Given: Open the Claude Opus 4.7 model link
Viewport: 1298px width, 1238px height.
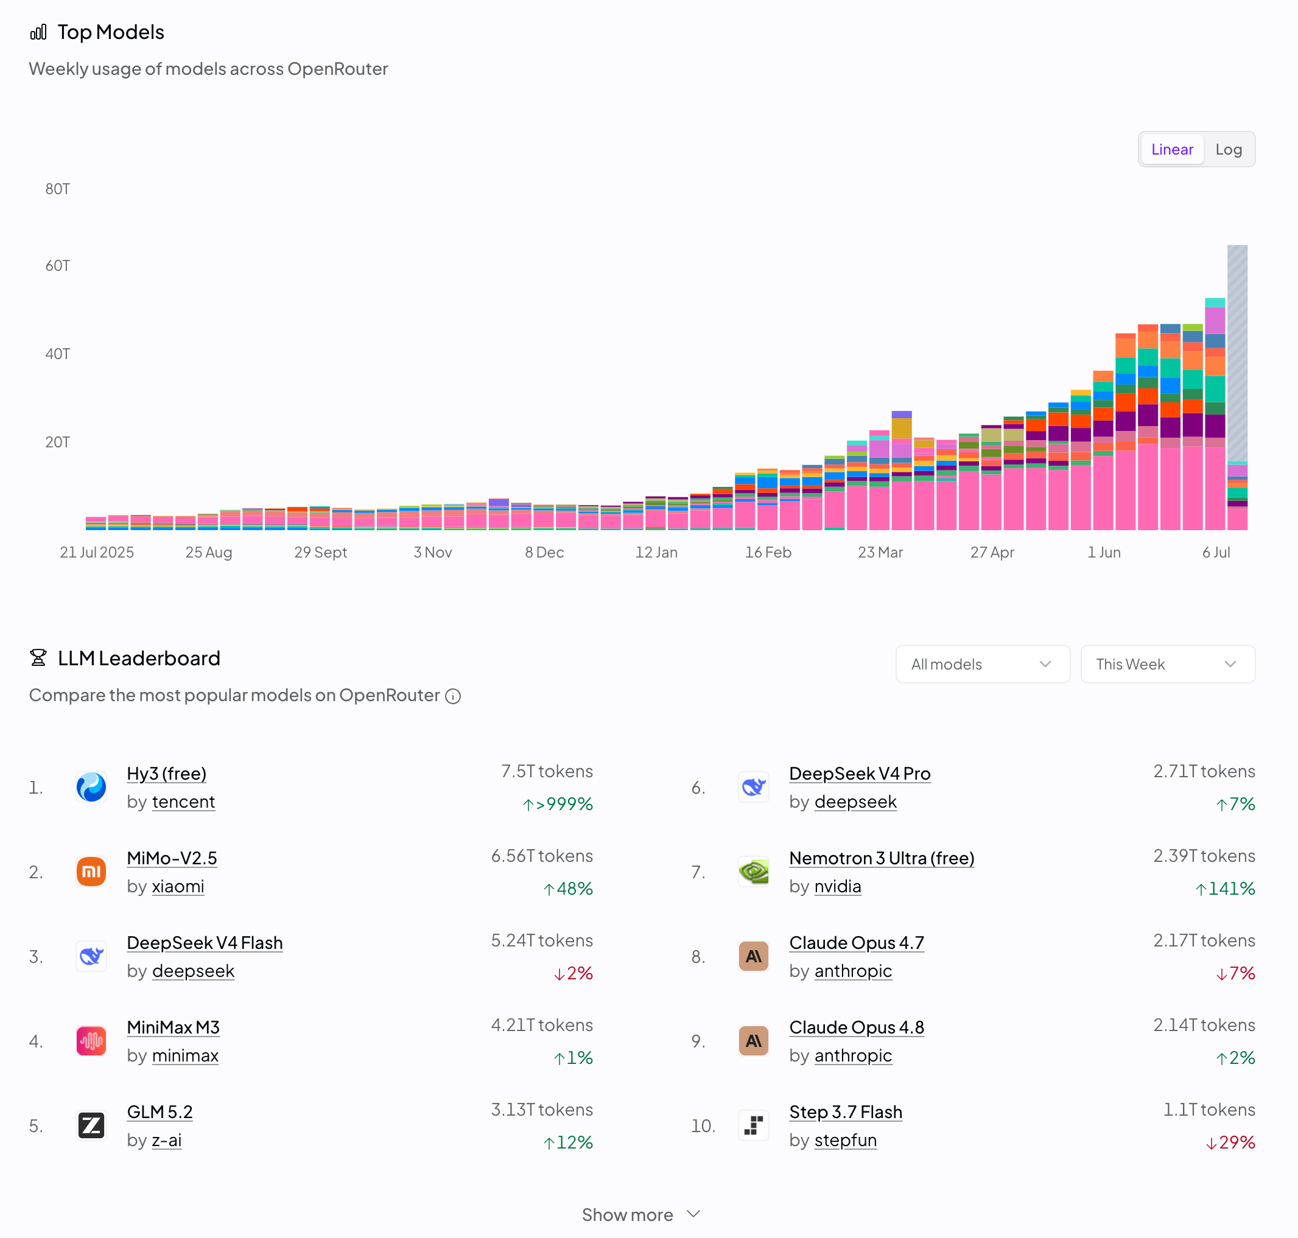Looking at the screenshot, I should pyautogui.click(x=857, y=942).
